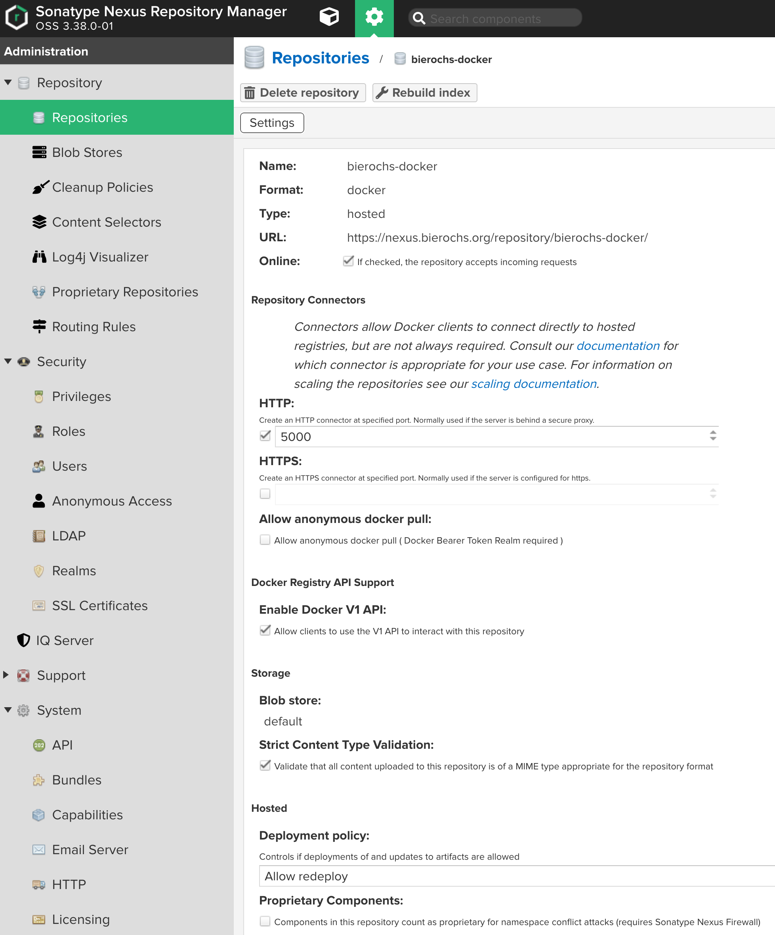Enable the HTTPS connector checkbox
The width and height of the screenshot is (775, 935).
click(x=265, y=493)
